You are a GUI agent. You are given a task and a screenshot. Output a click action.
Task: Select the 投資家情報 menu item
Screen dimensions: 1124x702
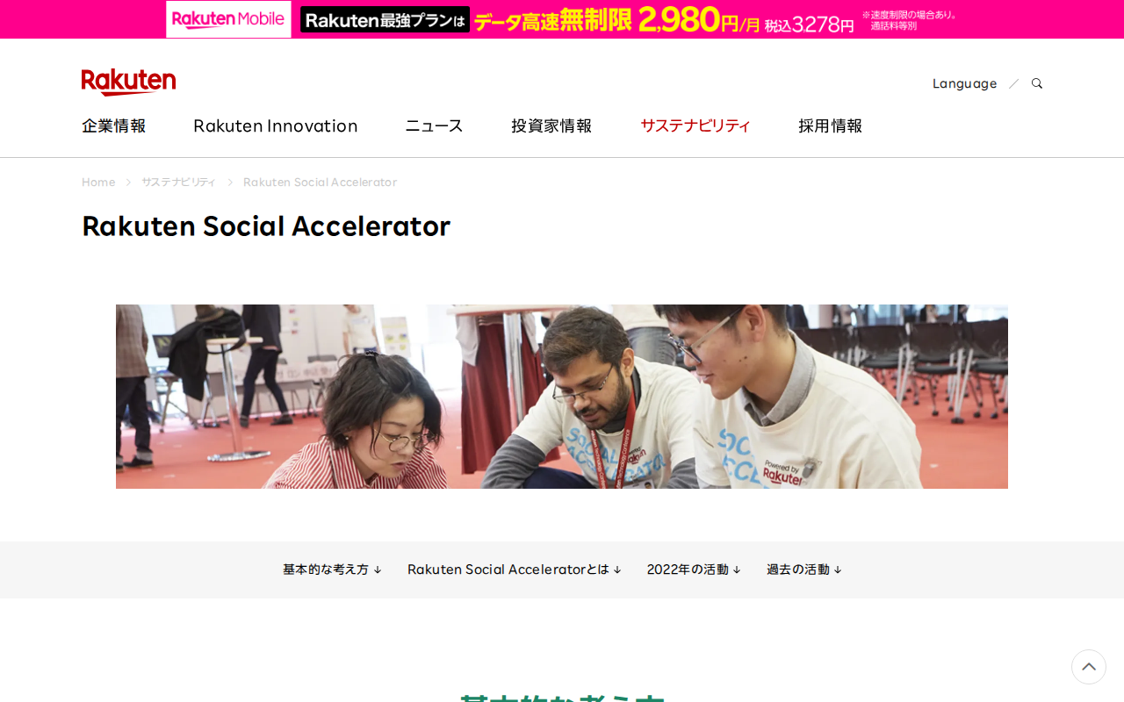[x=551, y=125]
